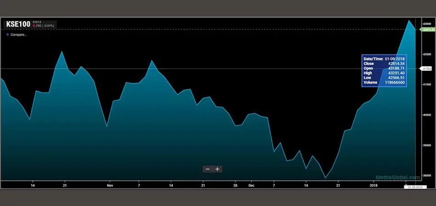
Task: Click the 43000 price axis label
Action: 426,23
